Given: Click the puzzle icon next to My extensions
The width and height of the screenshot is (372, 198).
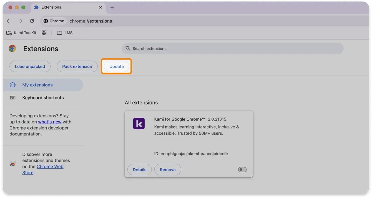Looking at the screenshot, I should pos(13,85).
